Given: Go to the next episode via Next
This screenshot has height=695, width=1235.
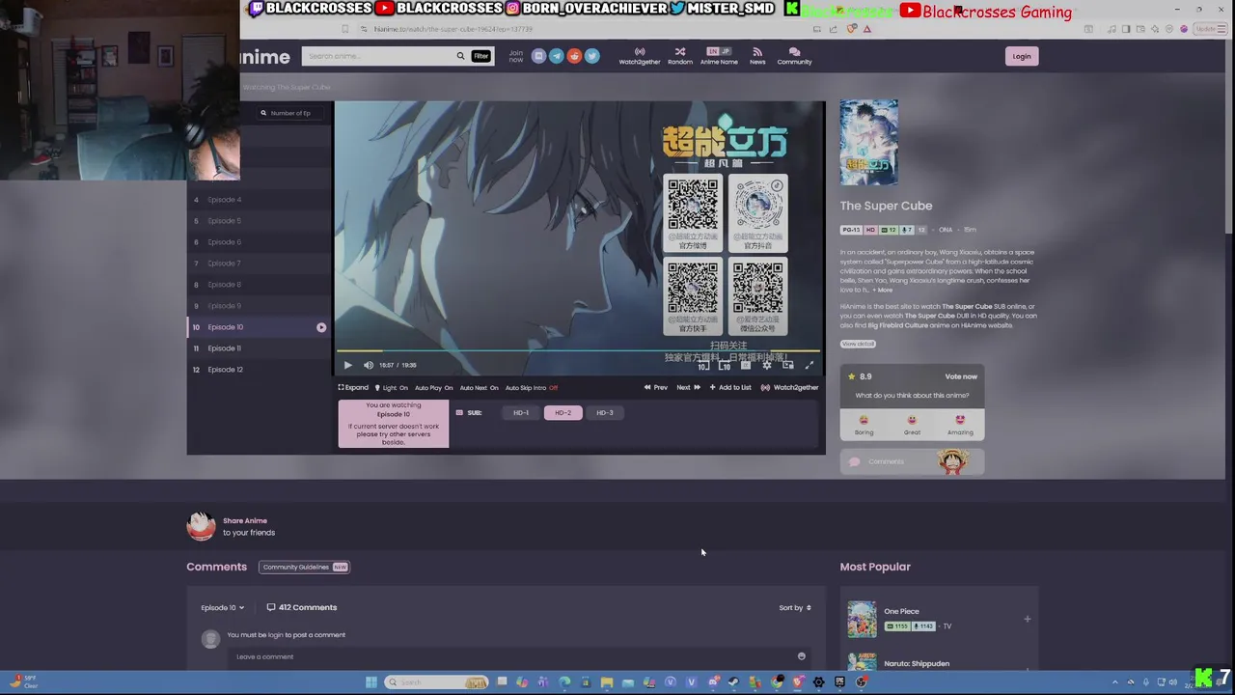Looking at the screenshot, I should (x=688, y=387).
